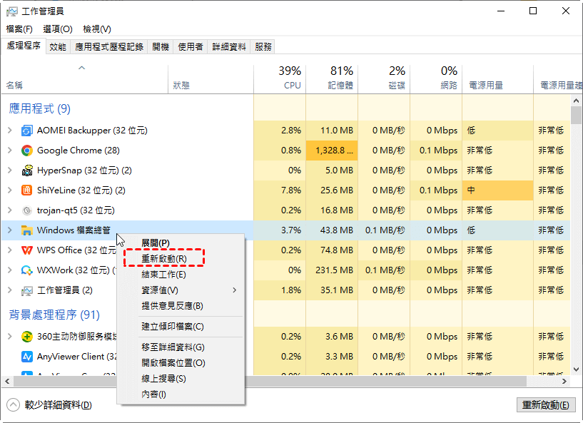583x423 pixels.
Task: Open the 資源值(V) submenu arrow
Action: click(x=235, y=290)
